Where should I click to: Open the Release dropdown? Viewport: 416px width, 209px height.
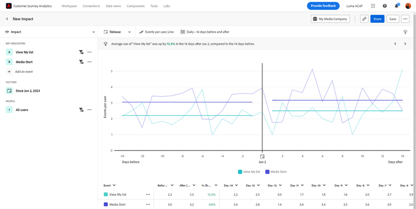tap(118, 32)
